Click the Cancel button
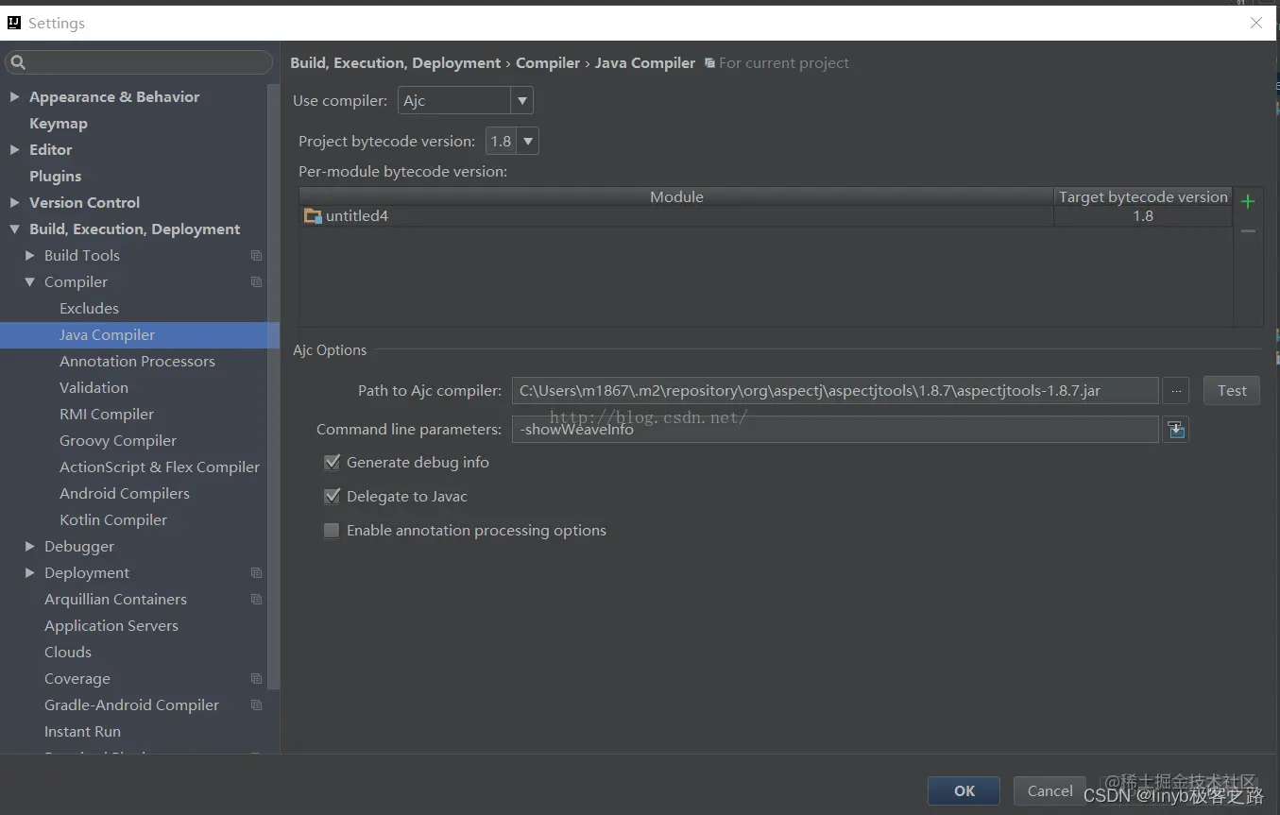Image resolution: width=1280 pixels, height=815 pixels. coord(1050,791)
